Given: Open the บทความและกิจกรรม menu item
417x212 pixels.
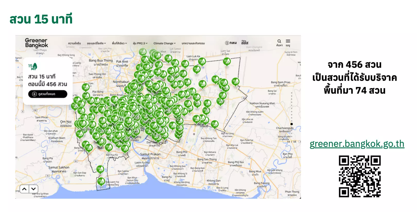Looking at the screenshot, I should point(193,43).
